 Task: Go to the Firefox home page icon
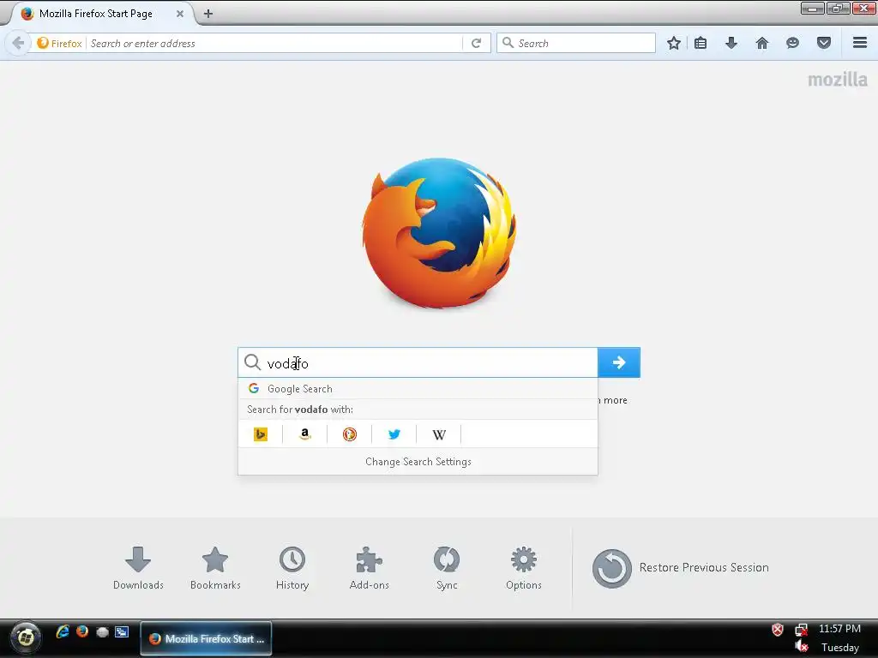coord(762,43)
